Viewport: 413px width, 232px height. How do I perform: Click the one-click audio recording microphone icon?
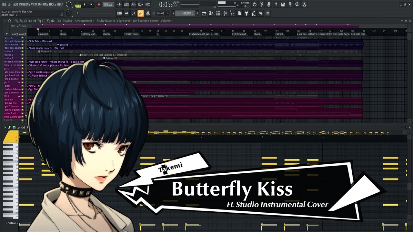269,5
